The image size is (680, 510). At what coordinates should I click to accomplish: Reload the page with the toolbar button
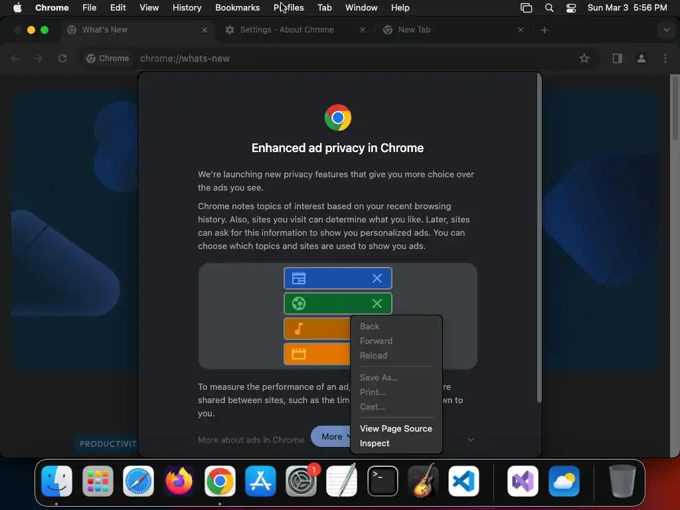point(62,58)
